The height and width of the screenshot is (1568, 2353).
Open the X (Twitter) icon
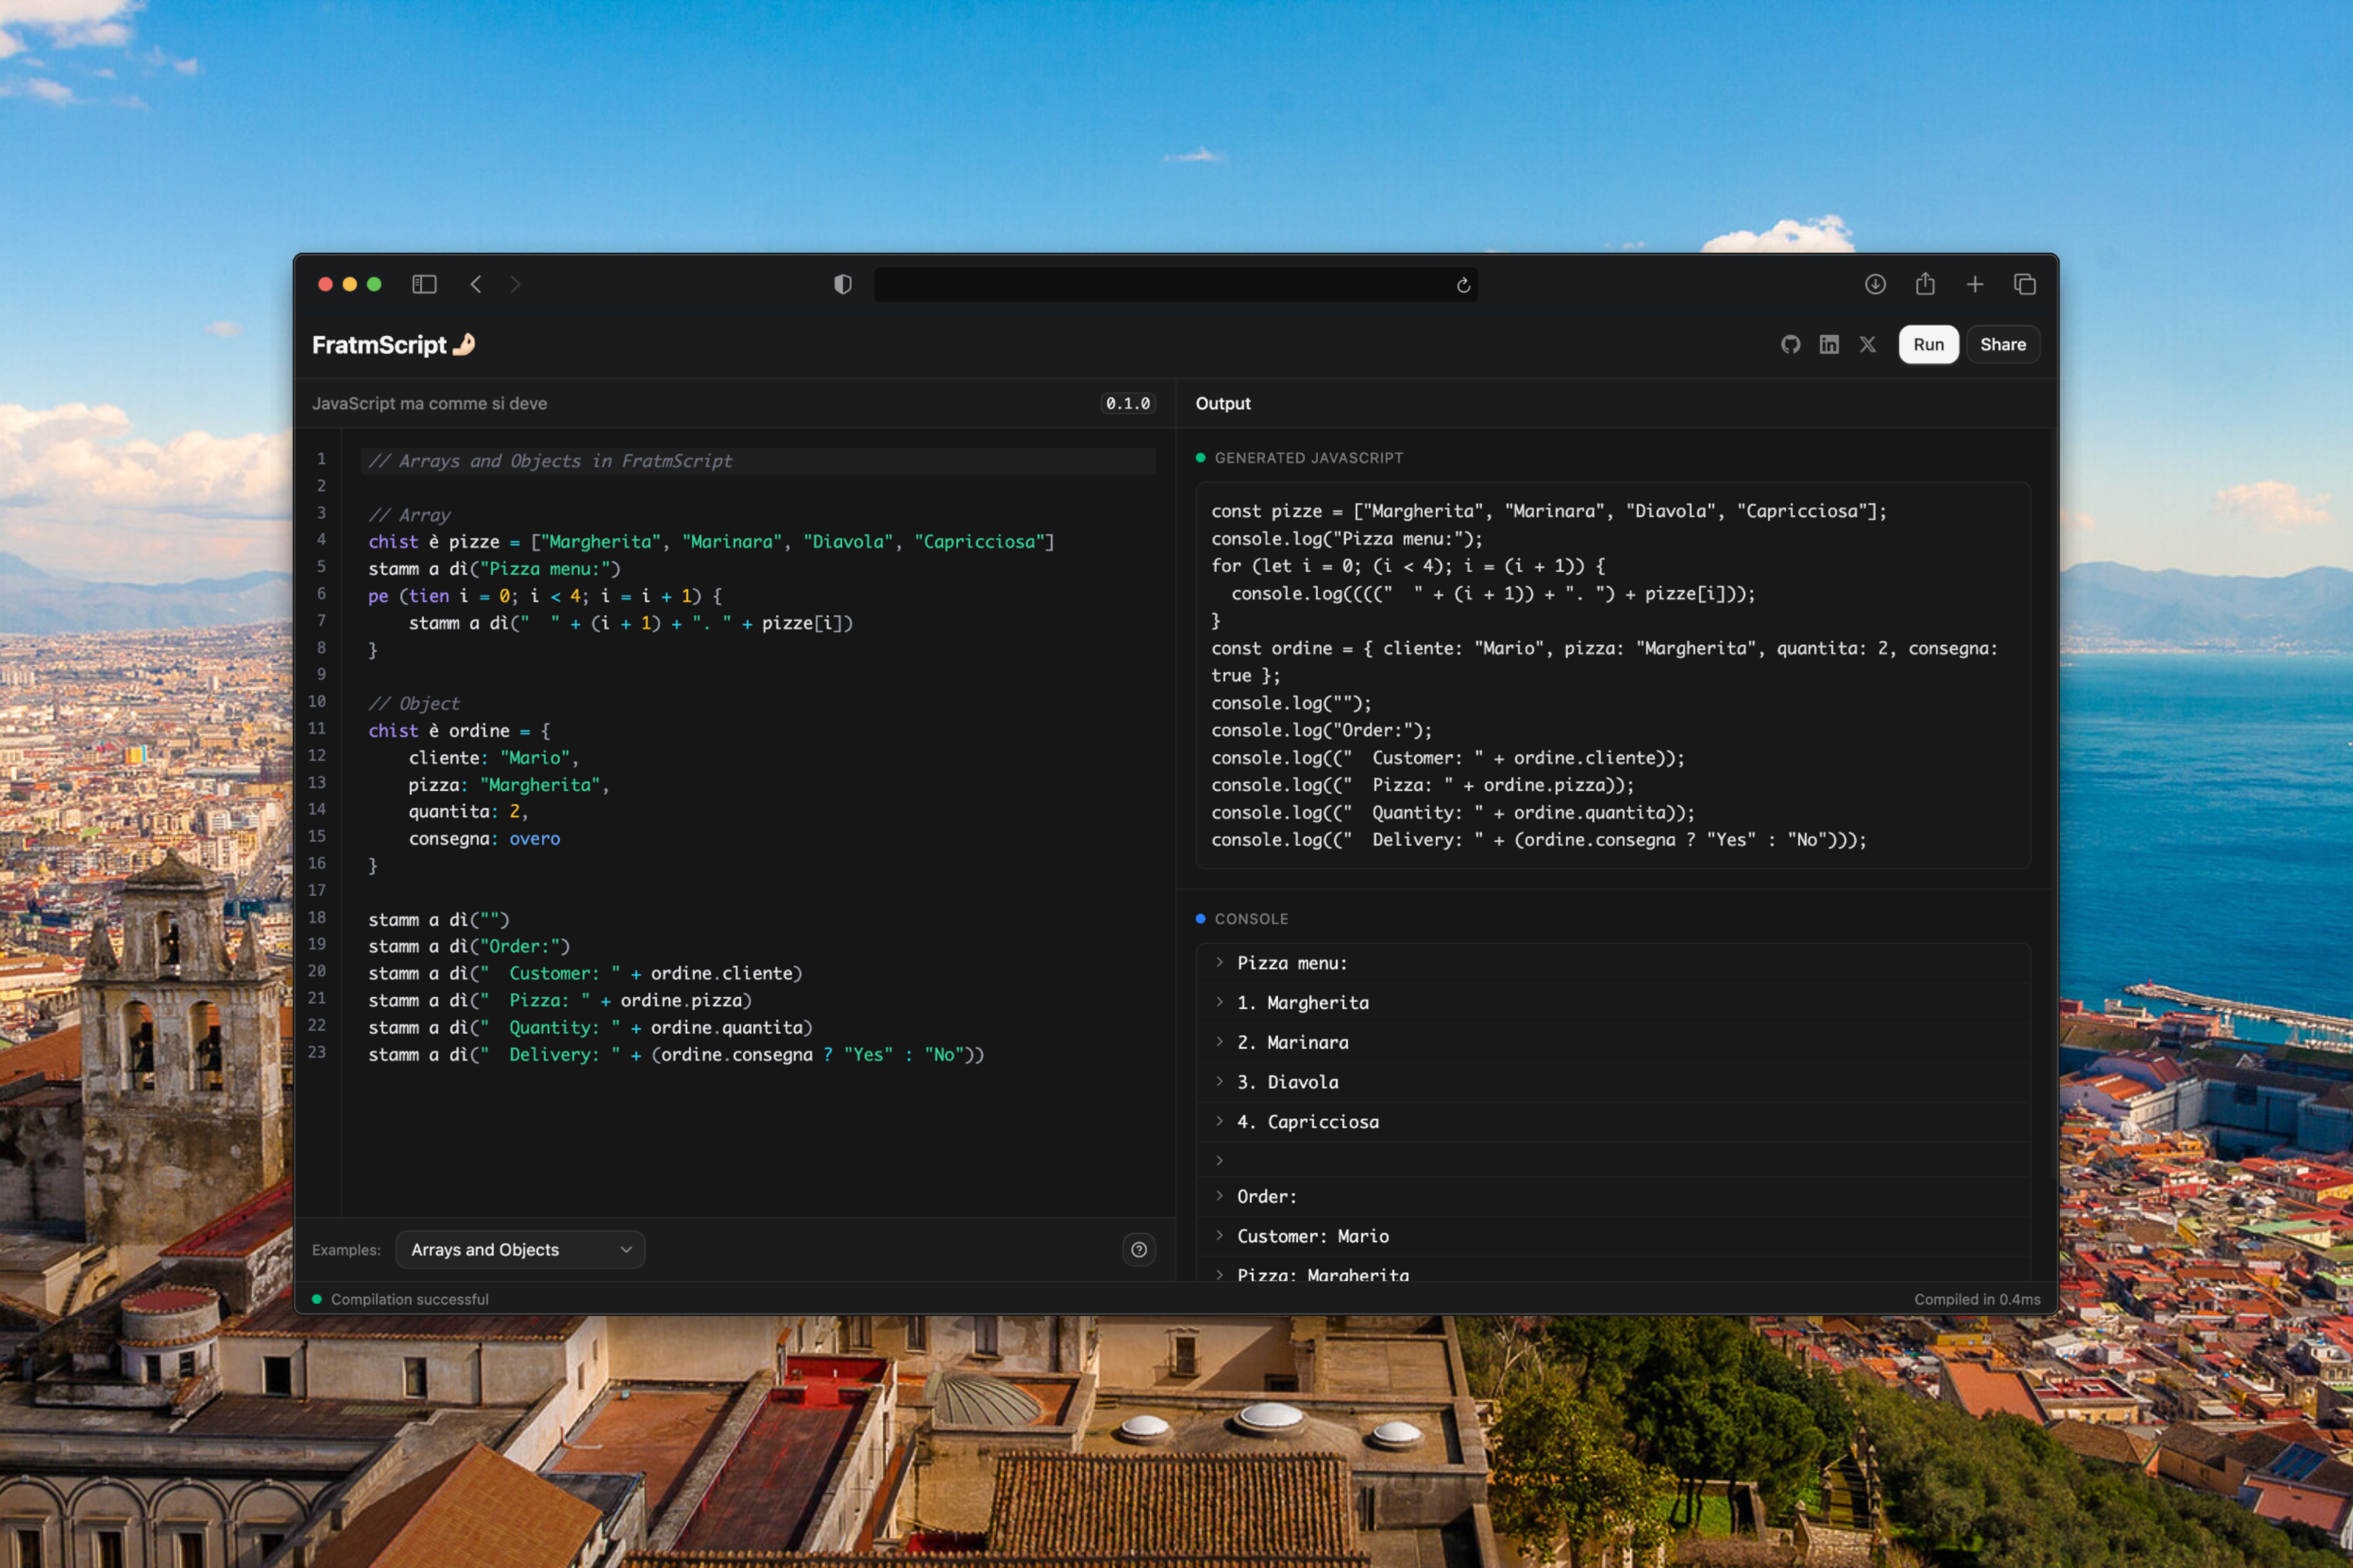(x=1868, y=344)
